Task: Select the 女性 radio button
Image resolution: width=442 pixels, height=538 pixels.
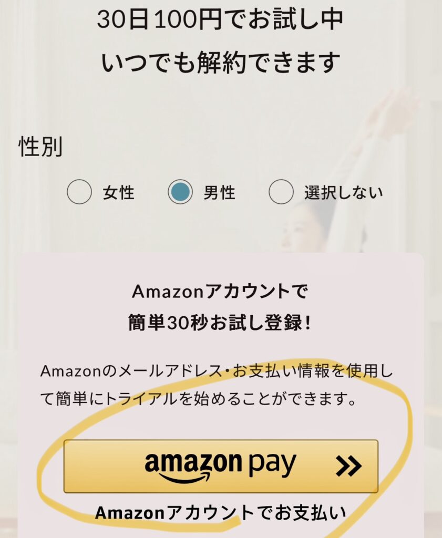Action: [x=79, y=192]
